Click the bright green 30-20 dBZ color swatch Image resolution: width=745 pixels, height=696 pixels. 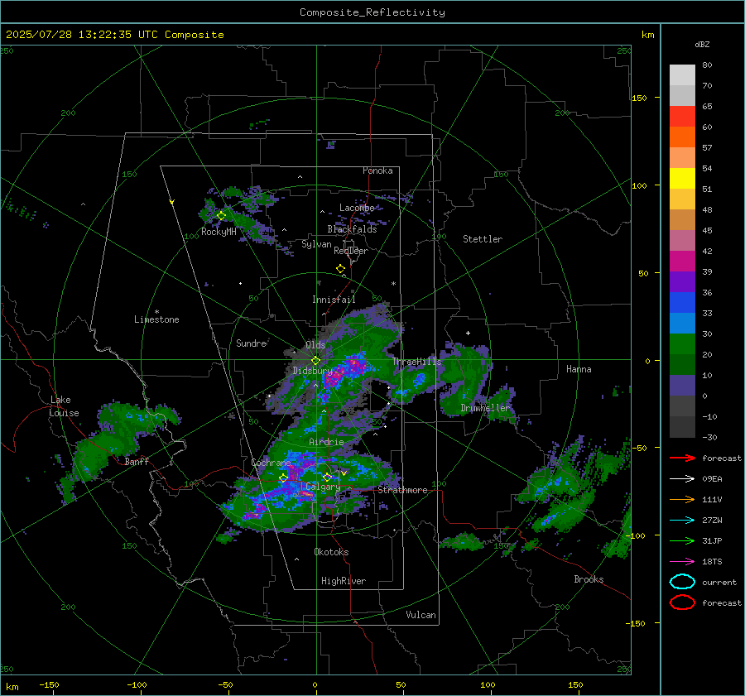(682, 344)
